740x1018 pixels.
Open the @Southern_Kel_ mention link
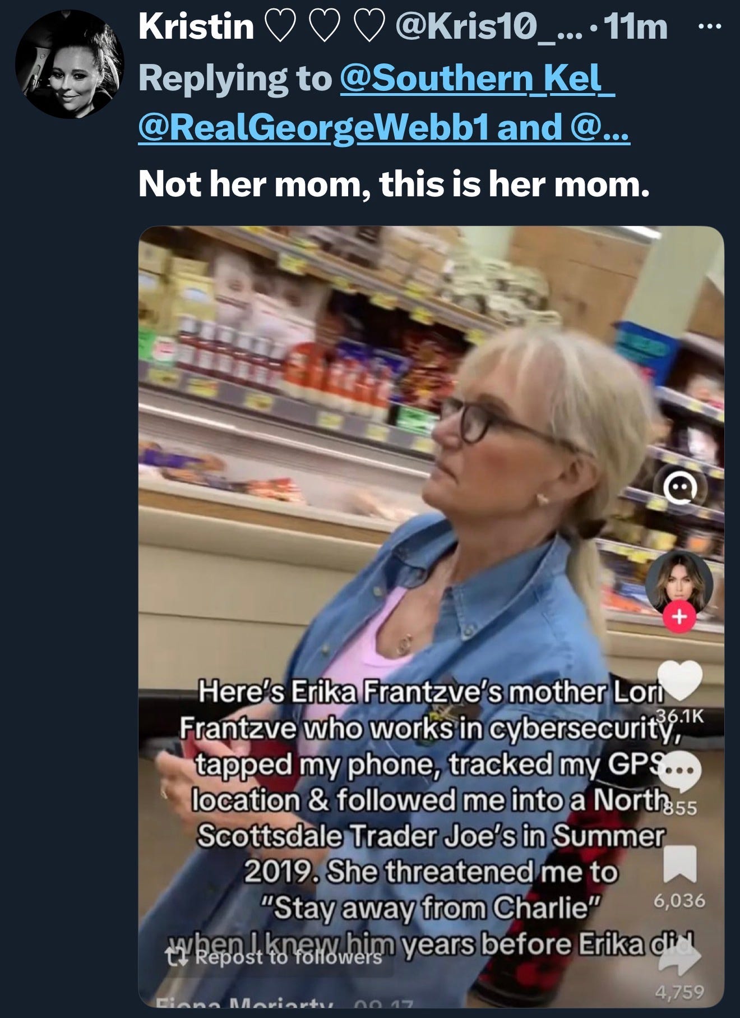(x=478, y=79)
